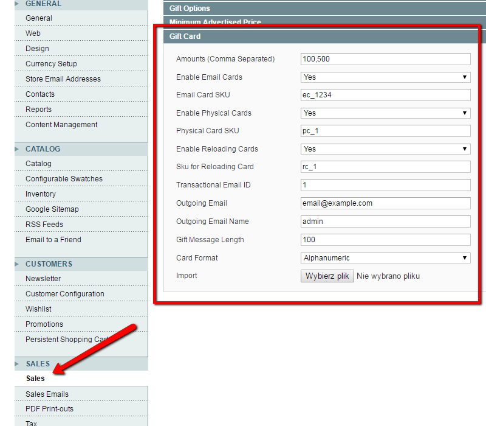Image resolution: width=486 pixels, height=426 pixels.
Task: Collapse the SALES section arrow icon
Action: (17, 364)
